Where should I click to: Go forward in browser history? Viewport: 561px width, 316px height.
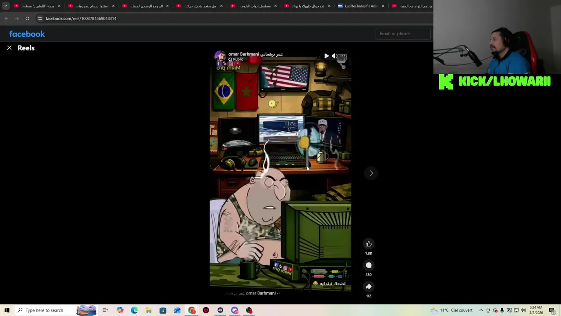pyautogui.click(x=17, y=18)
